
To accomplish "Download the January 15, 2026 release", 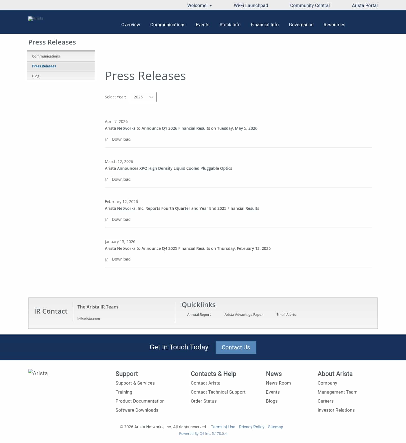I will 121,259.
